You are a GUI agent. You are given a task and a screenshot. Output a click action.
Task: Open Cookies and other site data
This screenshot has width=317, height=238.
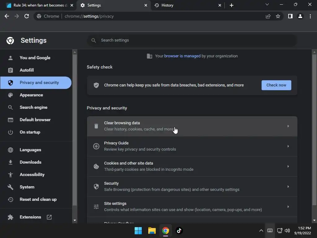(x=192, y=166)
